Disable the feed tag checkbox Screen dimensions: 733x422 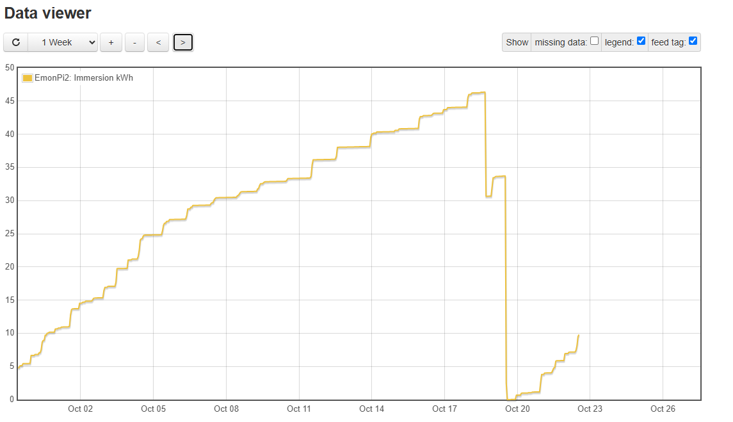click(693, 41)
